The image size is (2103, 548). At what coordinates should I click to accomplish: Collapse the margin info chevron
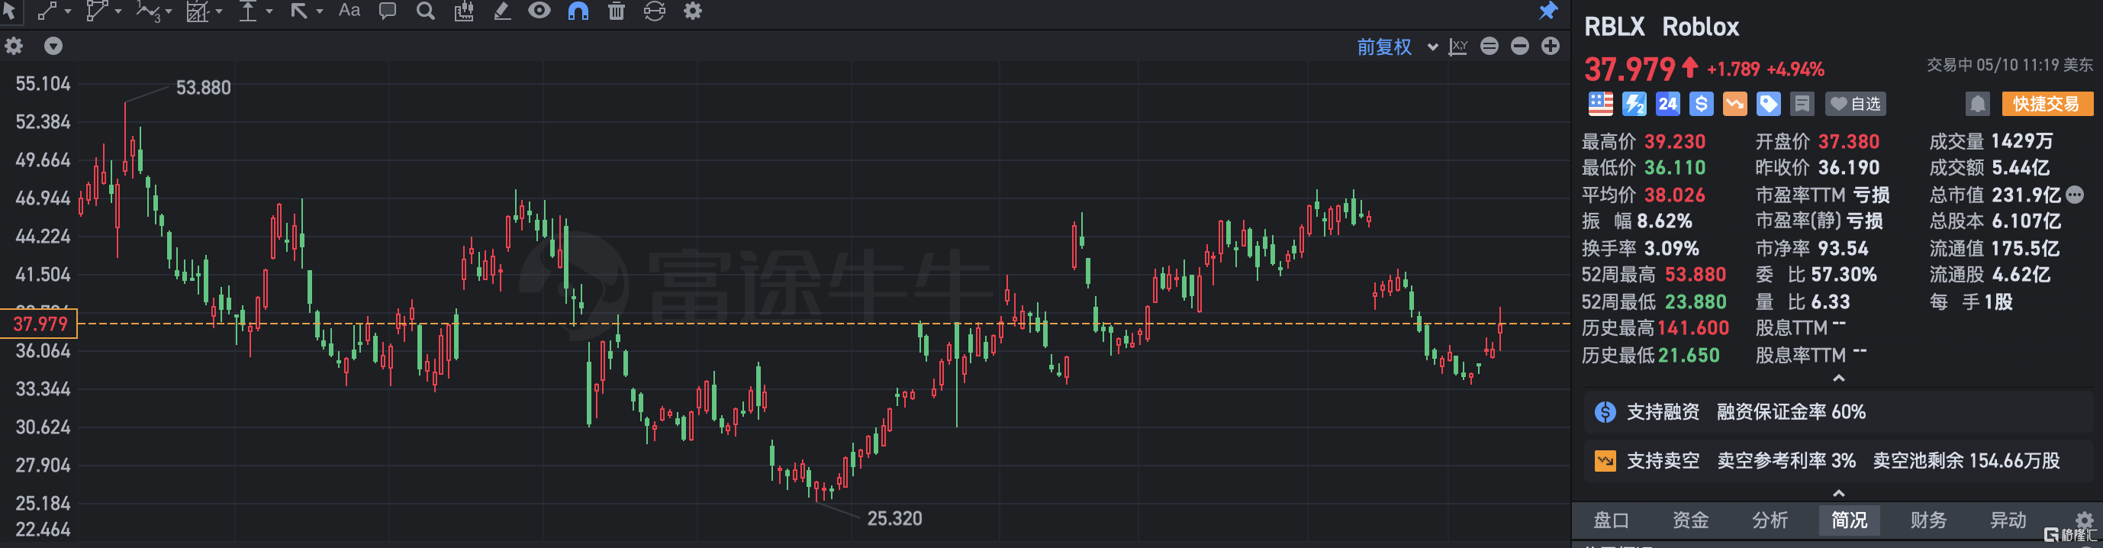(x=1838, y=493)
